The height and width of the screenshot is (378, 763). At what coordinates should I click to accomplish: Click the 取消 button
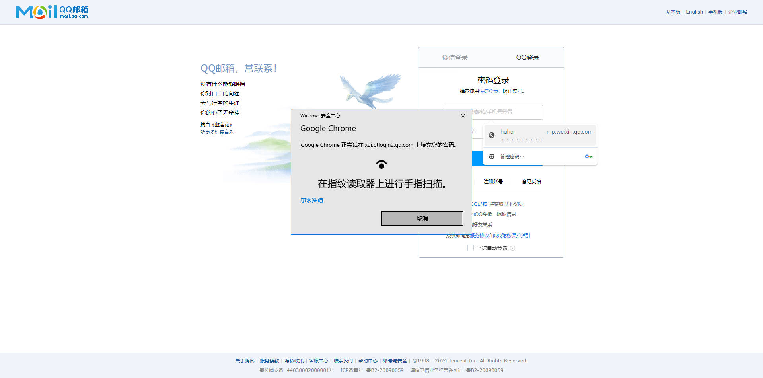422,218
